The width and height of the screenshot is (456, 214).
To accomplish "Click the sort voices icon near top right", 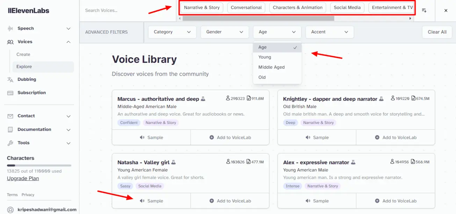I will [424, 10].
